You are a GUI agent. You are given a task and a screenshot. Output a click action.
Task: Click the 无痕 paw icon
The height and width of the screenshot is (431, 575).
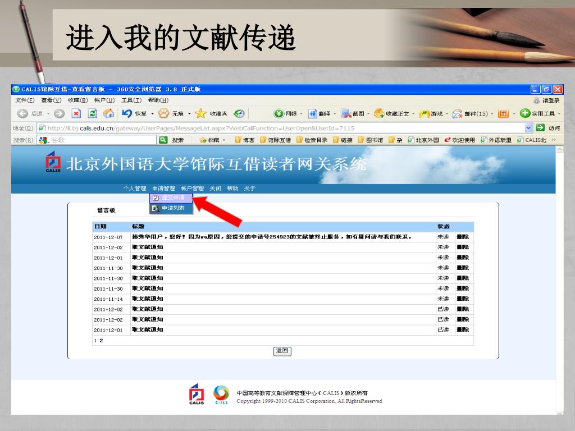pos(163,113)
